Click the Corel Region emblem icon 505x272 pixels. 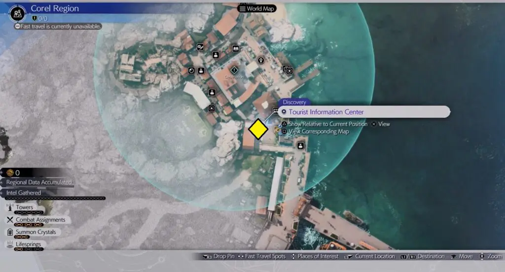pos(18,12)
